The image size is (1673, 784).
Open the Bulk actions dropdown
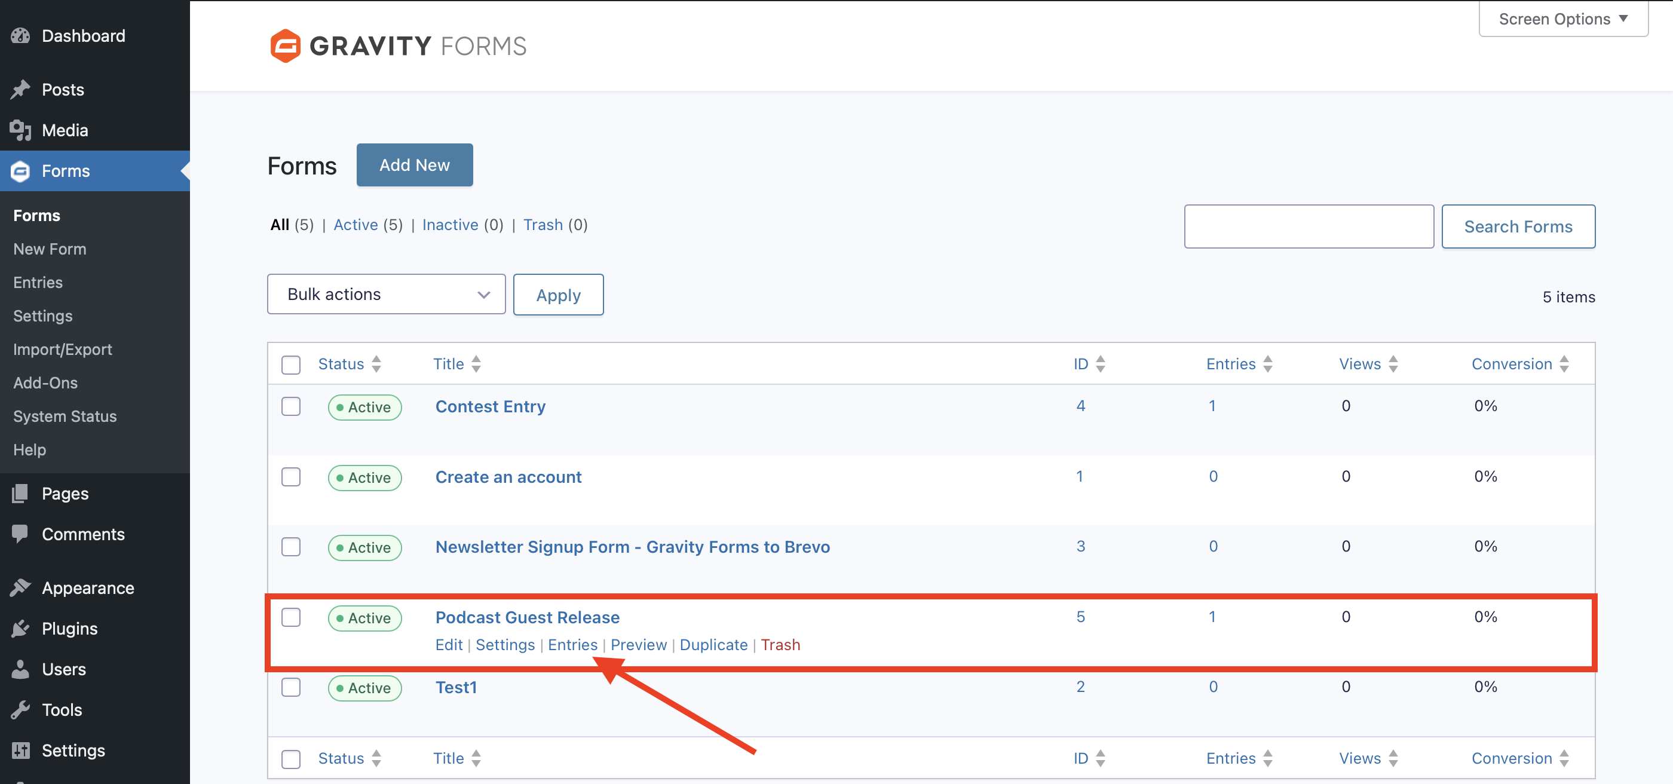pyautogui.click(x=387, y=294)
